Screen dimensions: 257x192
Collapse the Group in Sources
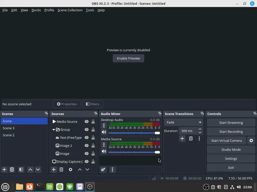[x=54, y=130]
